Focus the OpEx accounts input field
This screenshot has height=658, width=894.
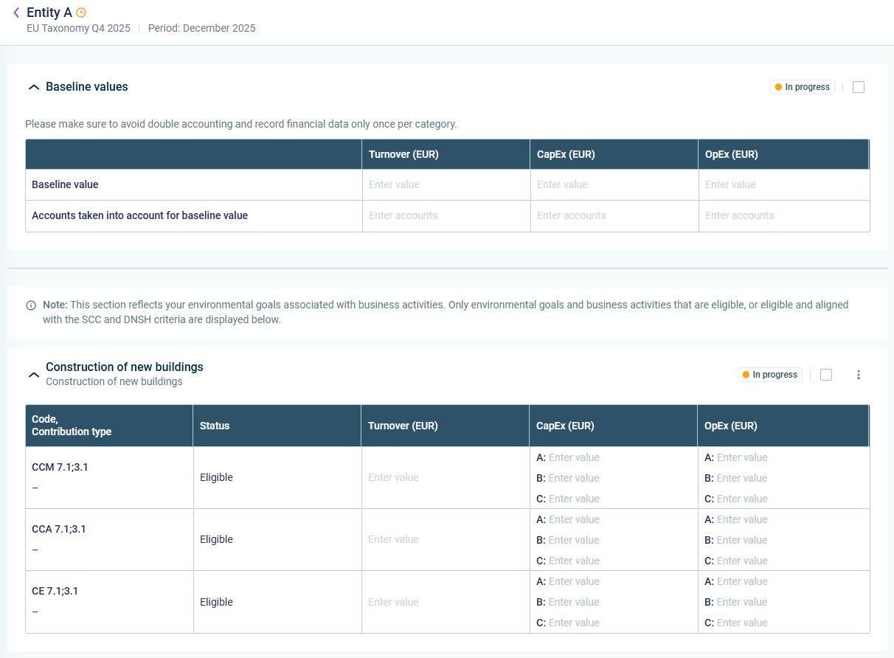point(782,215)
